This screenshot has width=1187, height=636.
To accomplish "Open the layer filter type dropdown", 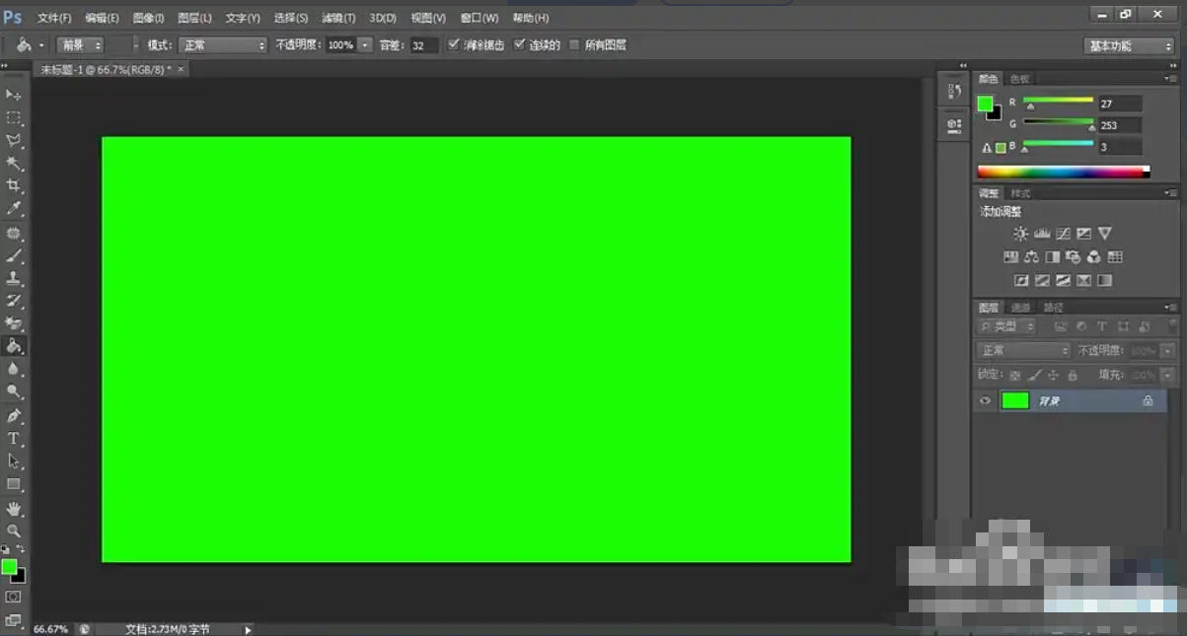I will (x=1008, y=325).
